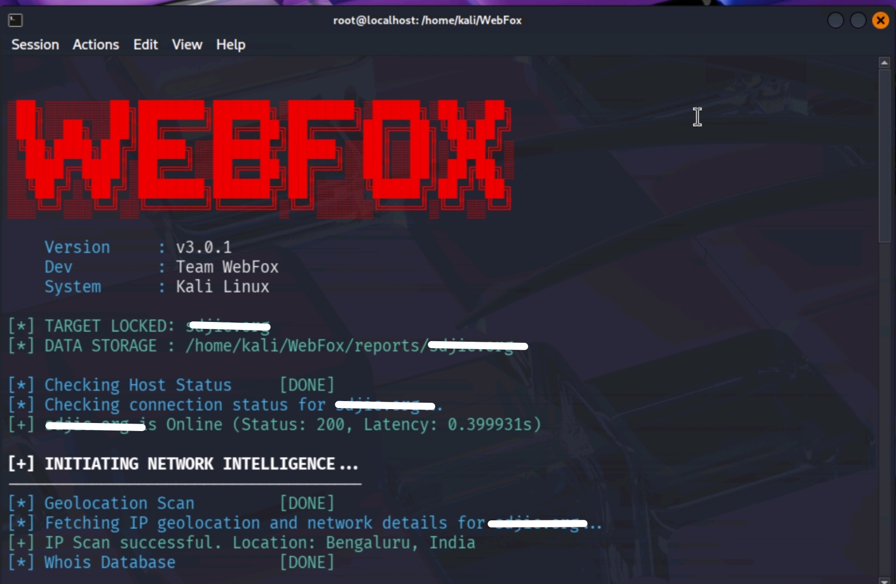Click the '[DONE]' next to Geolocation Scan
The width and height of the screenshot is (896, 584).
pyautogui.click(x=307, y=503)
